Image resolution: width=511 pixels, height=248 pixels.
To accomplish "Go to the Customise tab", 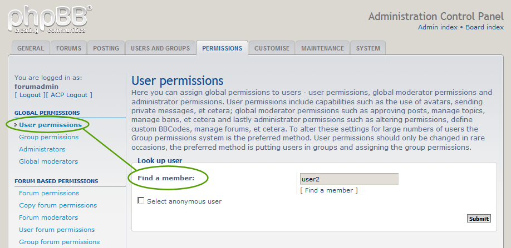I will (272, 48).
